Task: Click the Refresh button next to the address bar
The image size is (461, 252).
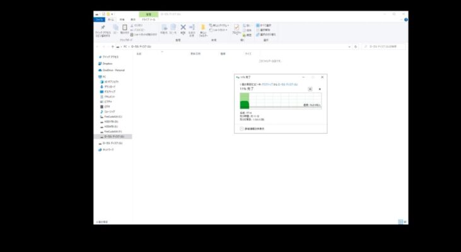Action: coord(356,47)
